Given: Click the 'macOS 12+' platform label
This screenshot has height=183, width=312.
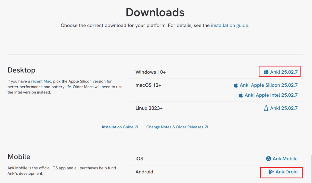Looking at the screenshot, I should tap(148, 85).
